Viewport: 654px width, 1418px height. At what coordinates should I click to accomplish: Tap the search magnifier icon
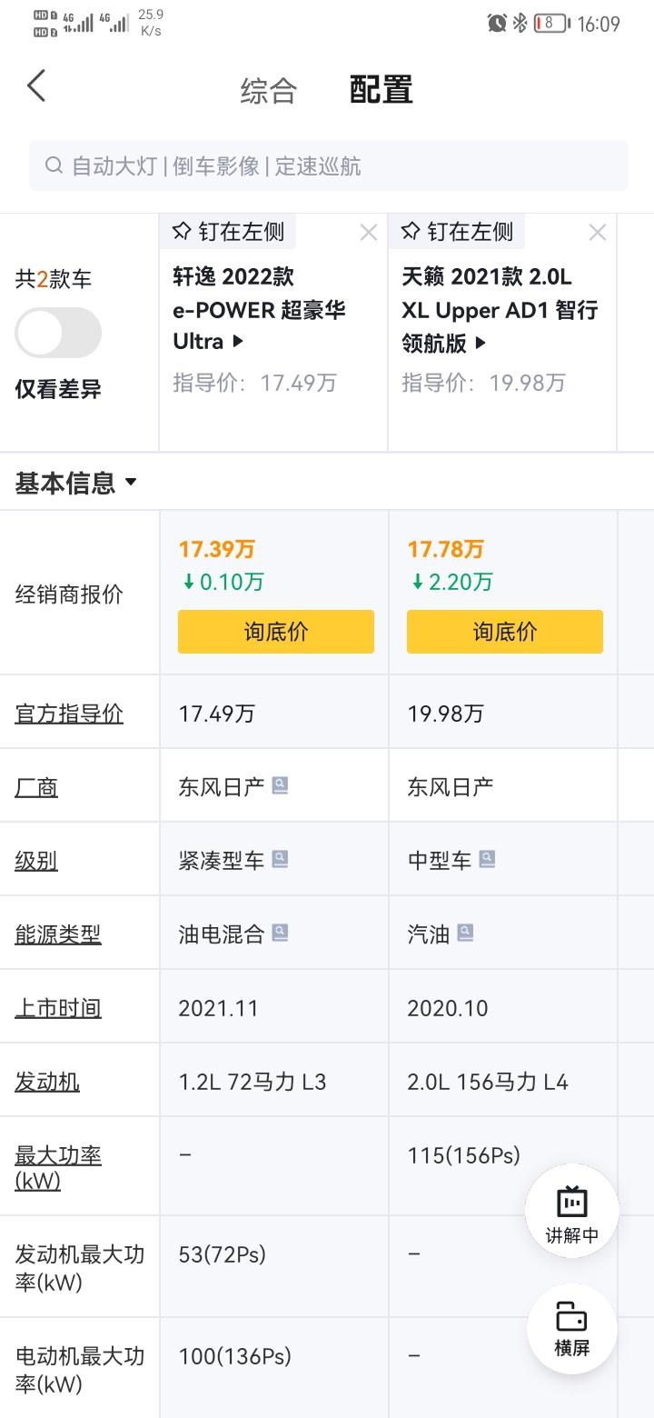(54, 165)
